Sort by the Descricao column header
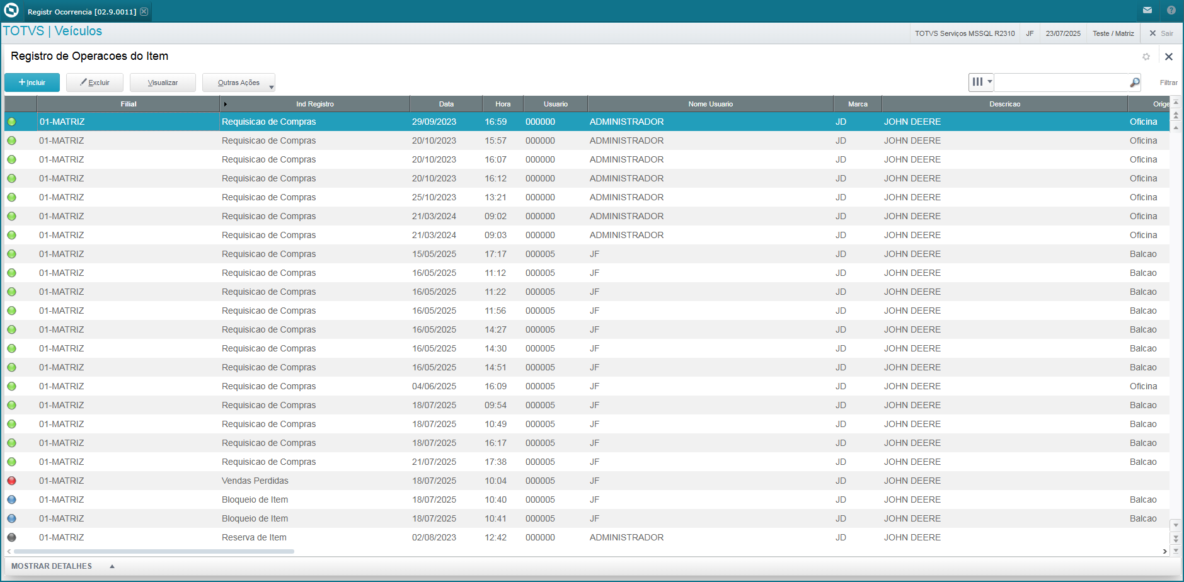The height and width of the screenshot is (582, 1184). 1004,104
